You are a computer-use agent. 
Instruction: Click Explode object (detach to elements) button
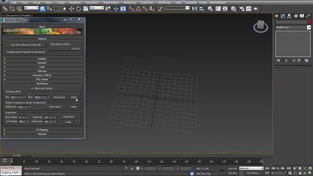coord(26,52)
